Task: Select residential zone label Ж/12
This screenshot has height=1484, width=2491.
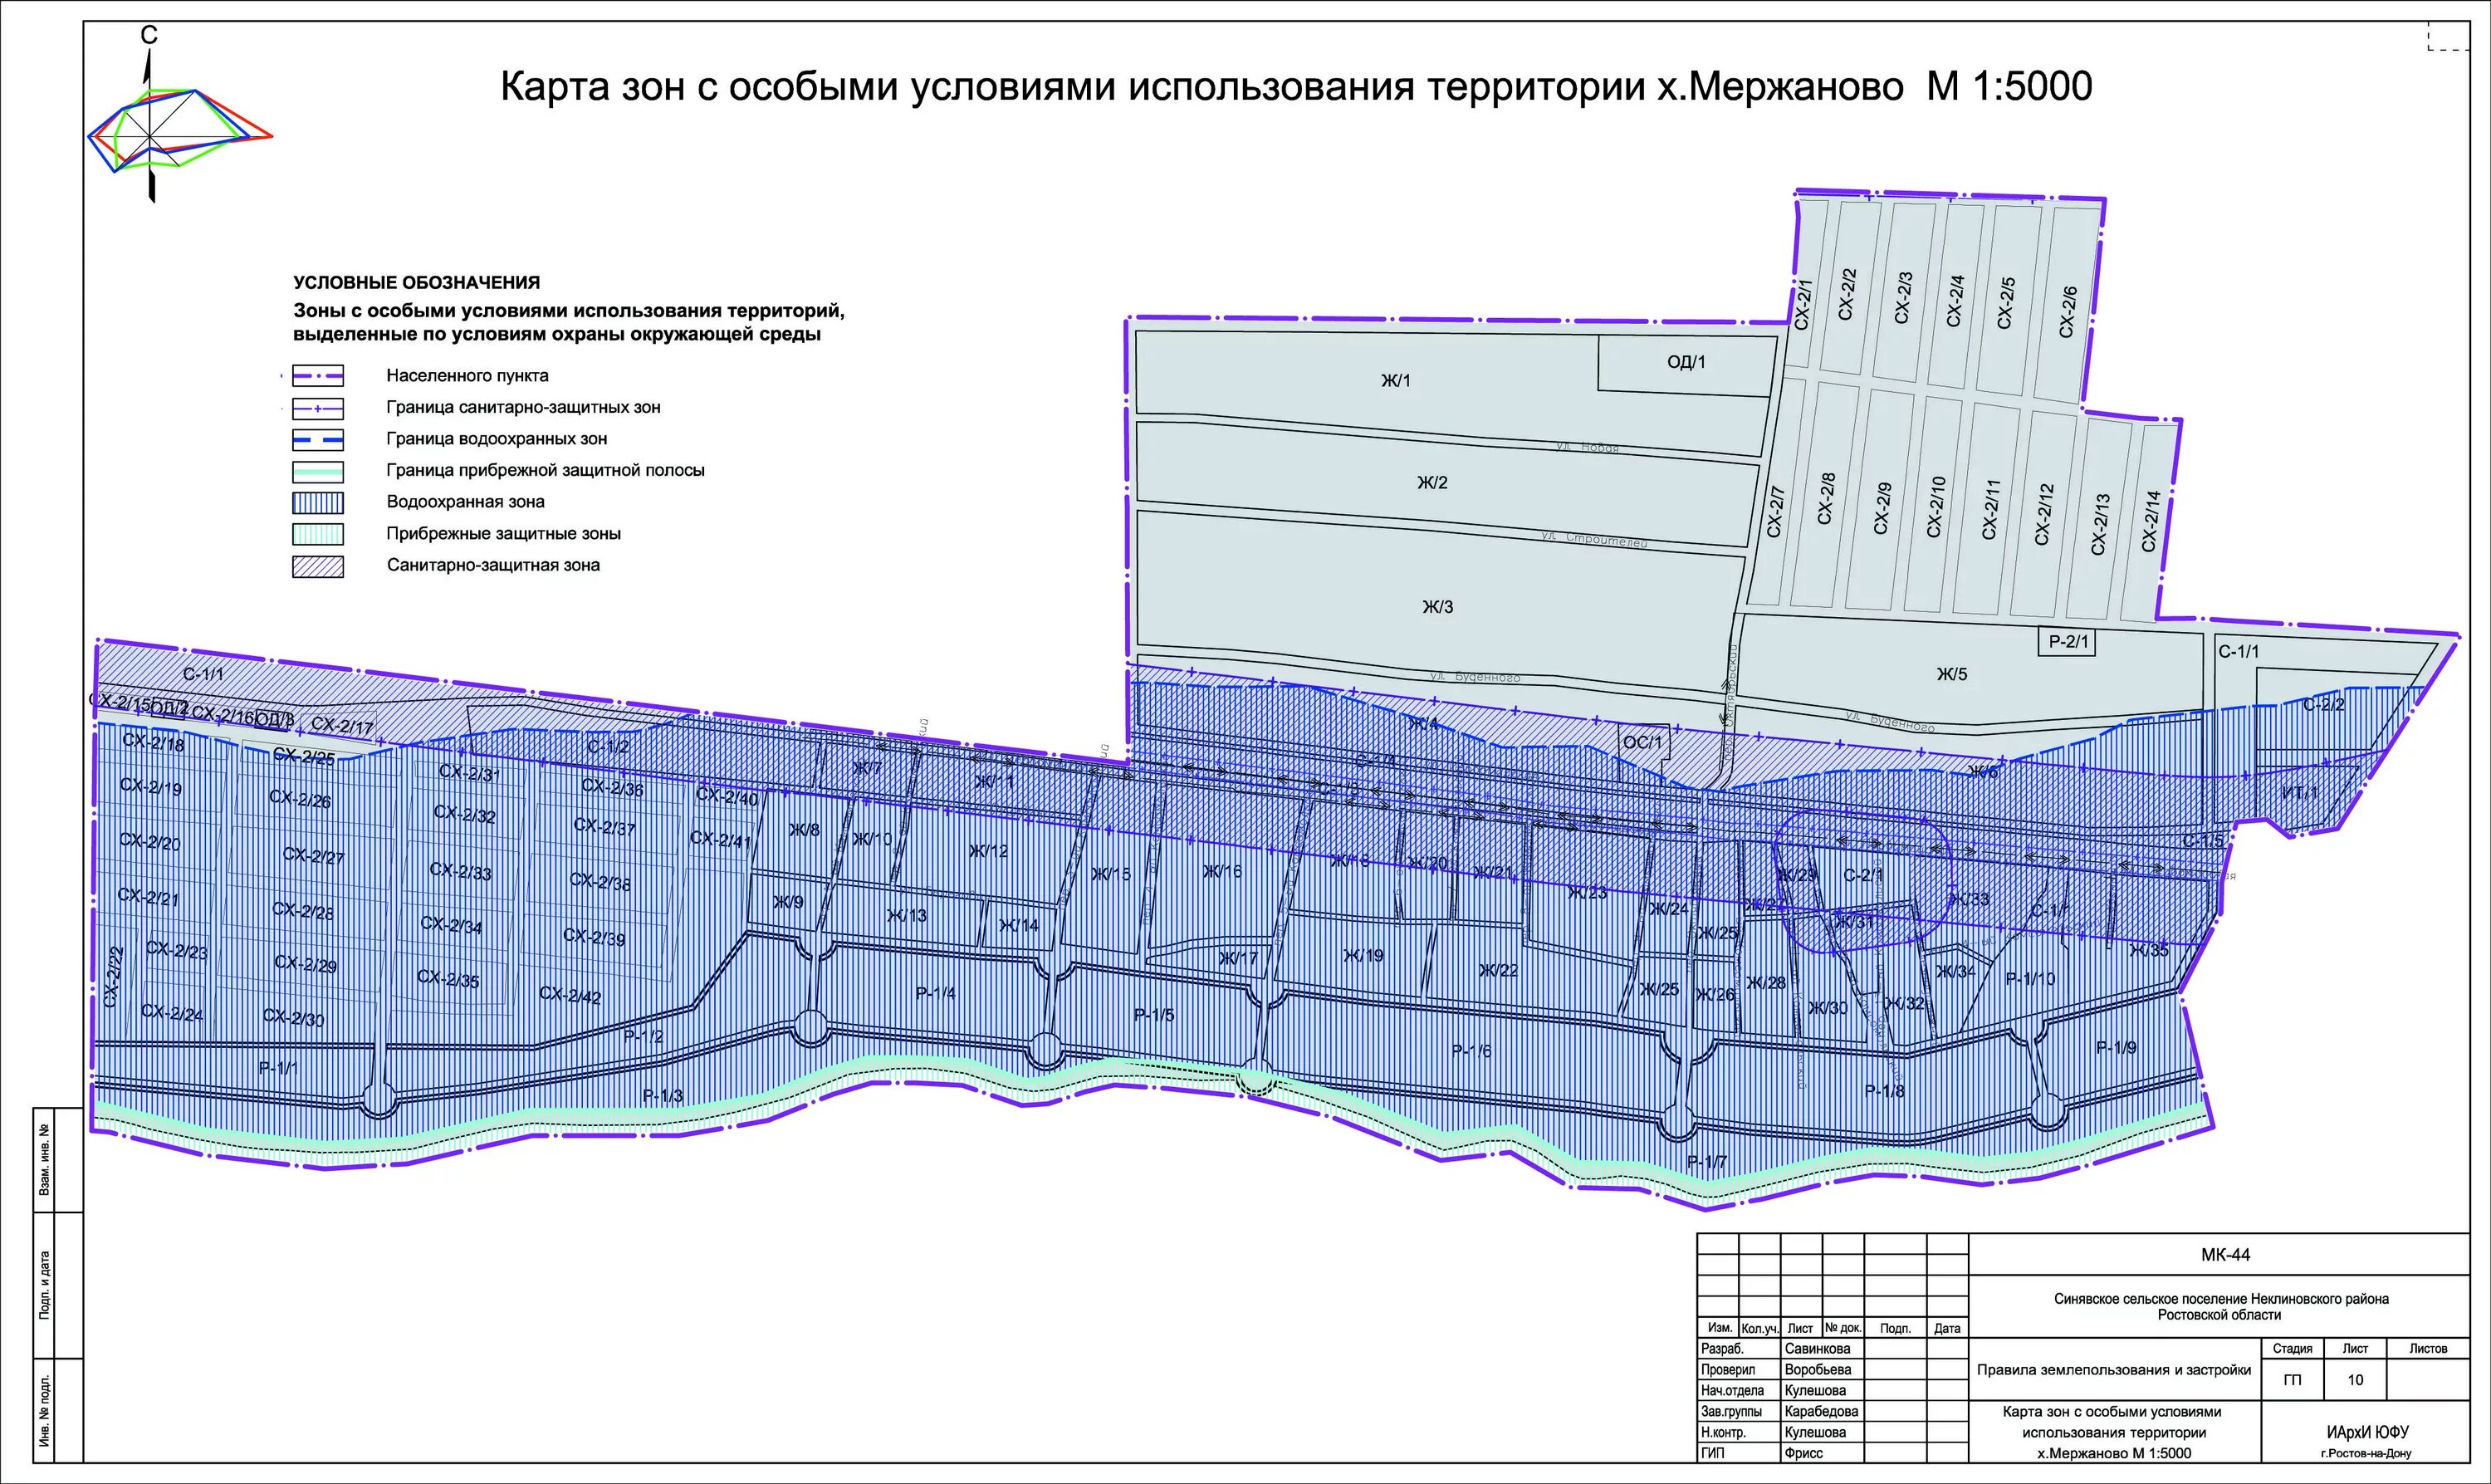Action: (x=987, y=851)
